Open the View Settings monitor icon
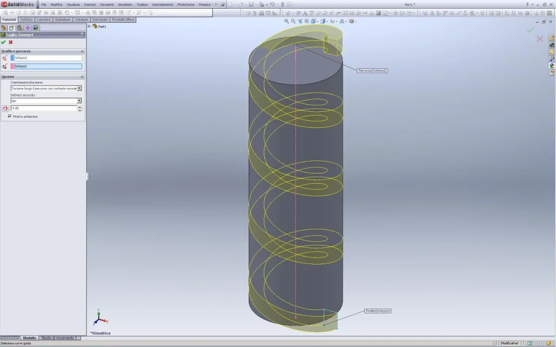The image size is (556, 347). coord(352,21)
